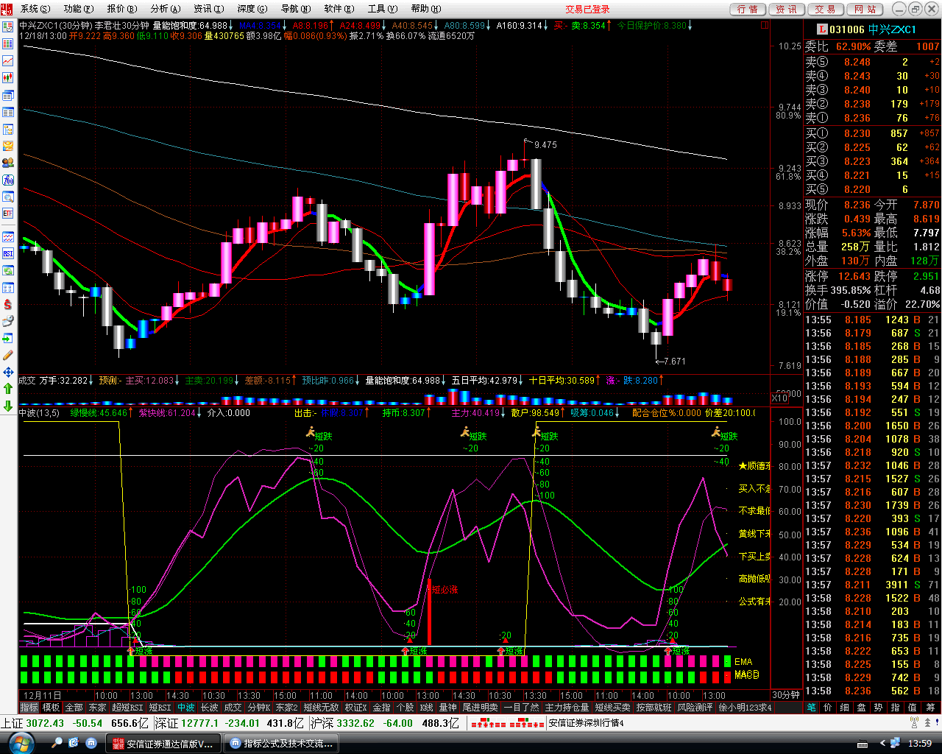Click the checklist icon atop left sidebar
The image size is (942, 754).
click(8, 27)
